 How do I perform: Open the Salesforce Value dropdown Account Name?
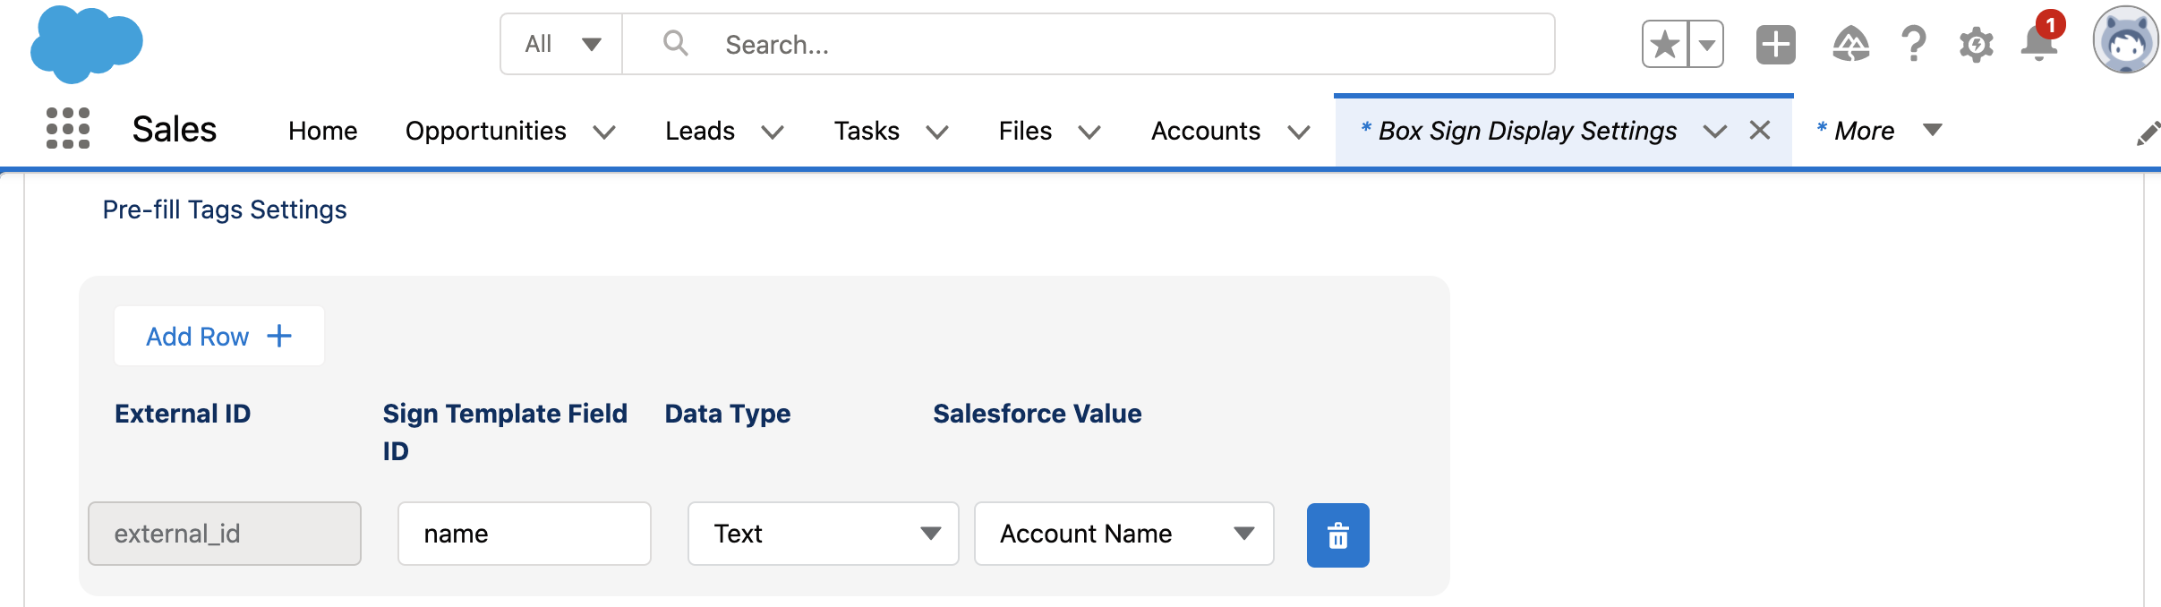coord(1123,534)
